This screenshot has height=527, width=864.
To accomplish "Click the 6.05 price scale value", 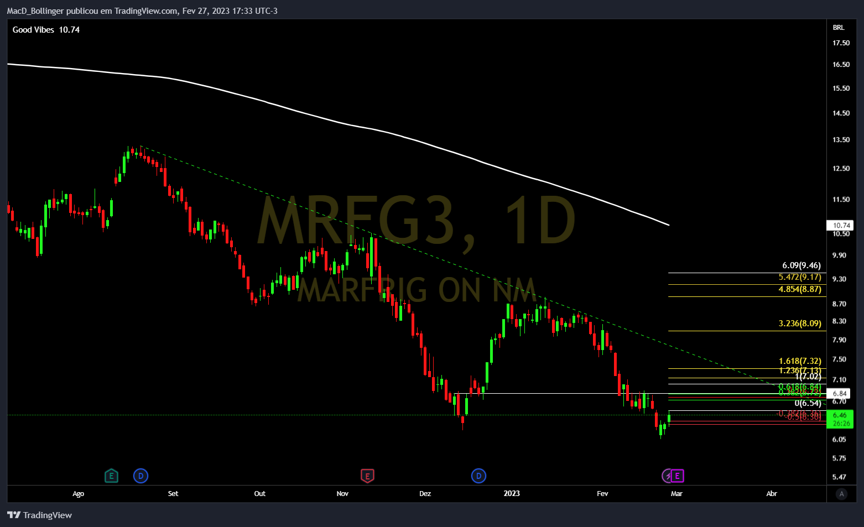I will (x=839, y=440).
